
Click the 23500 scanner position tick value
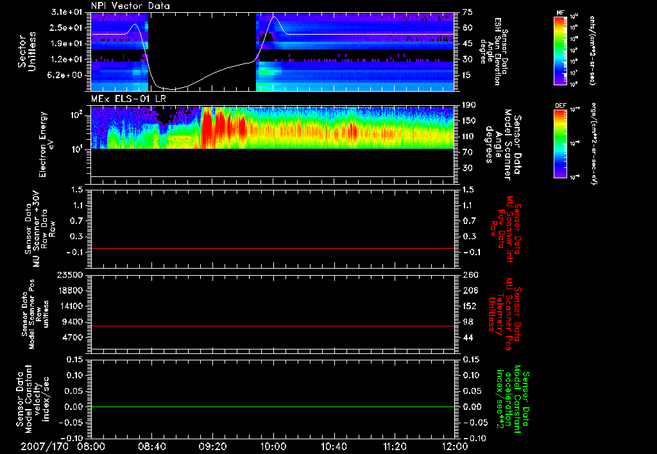coord(71,275)
